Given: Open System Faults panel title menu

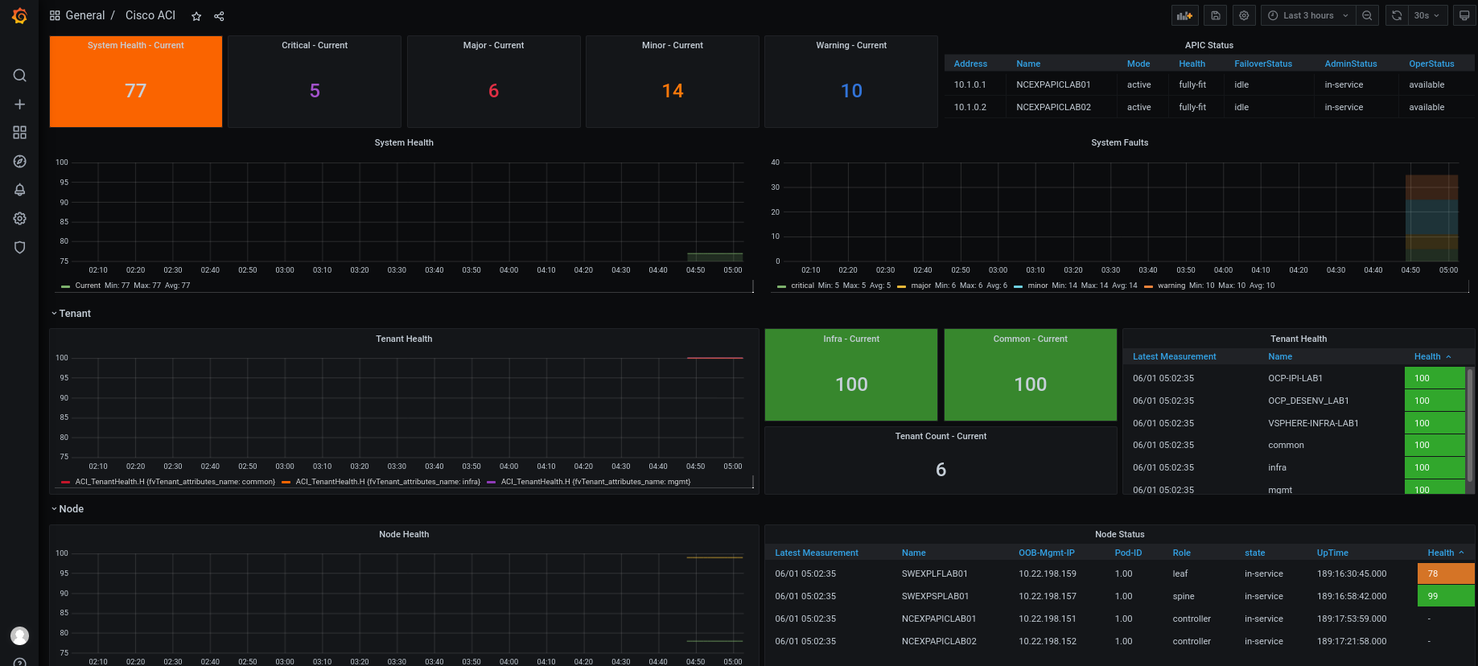Looking at the screenshot, I should pos(1119,142).
